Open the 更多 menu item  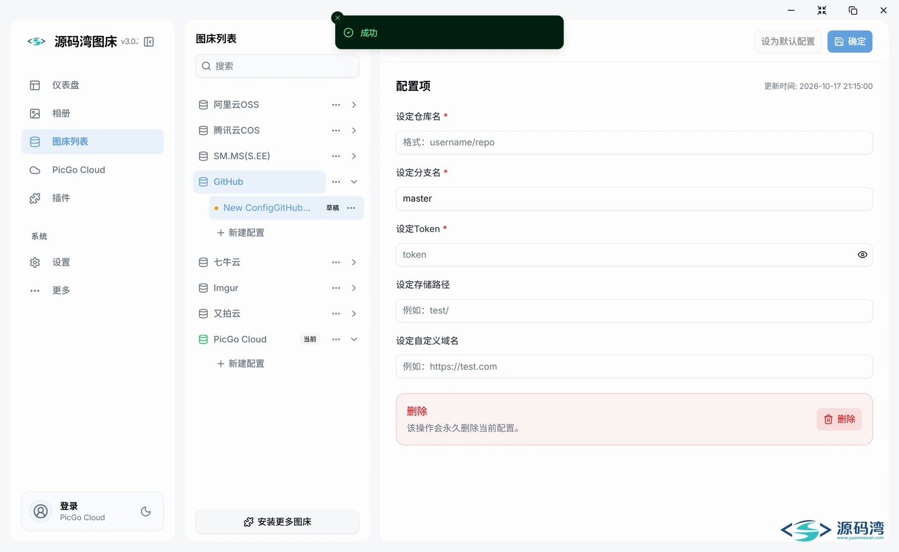point(92,290)
